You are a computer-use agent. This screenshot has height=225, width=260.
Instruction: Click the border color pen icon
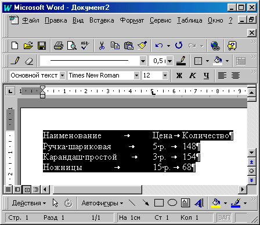pyautogui.click(x=181, y=61)
